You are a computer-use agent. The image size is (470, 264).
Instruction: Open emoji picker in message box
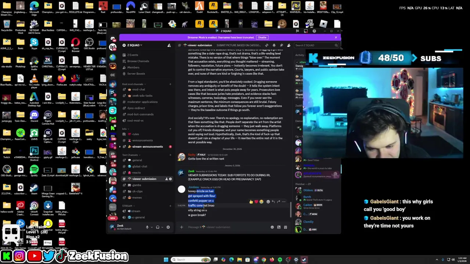coord(272,227)
